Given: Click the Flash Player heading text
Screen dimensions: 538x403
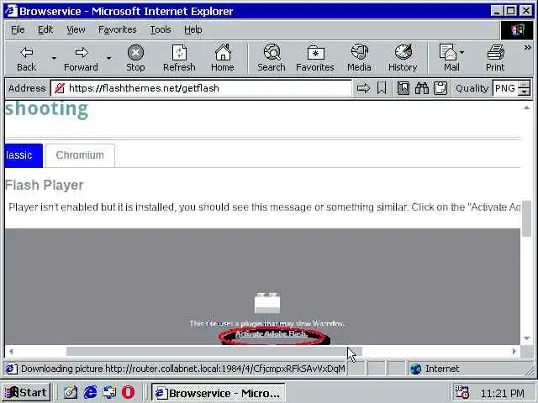Looking at the screenshot, I should 45,185.
